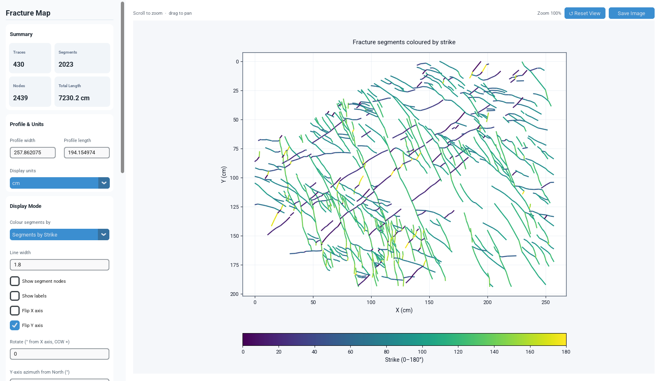Click the Reset View button
This screenshot has width=662, height=381.
(585, 13)
